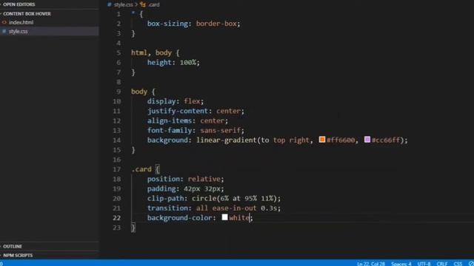This screenshot has width=474, height=266.
Task: Expand the OUTLINE panel
Action: point(13,246)
